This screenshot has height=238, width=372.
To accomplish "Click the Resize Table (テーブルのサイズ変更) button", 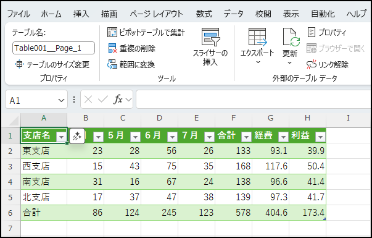I will [52, 64].
